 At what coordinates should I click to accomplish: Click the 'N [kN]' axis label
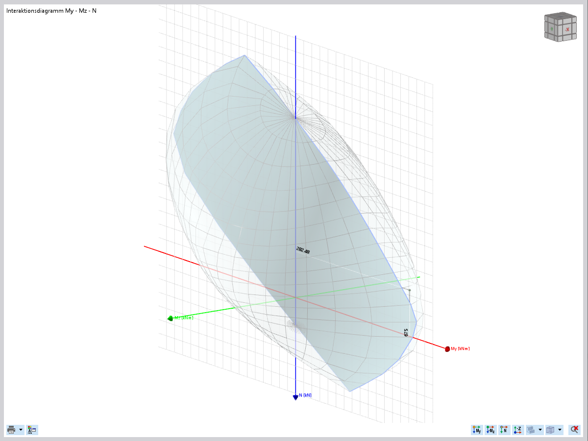click(305, 395)
